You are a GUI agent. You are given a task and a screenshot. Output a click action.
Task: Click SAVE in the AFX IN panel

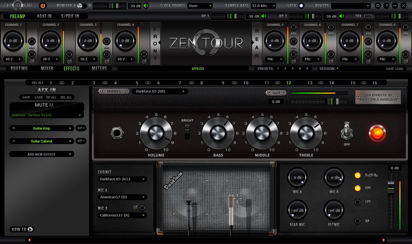pos(26,97)
